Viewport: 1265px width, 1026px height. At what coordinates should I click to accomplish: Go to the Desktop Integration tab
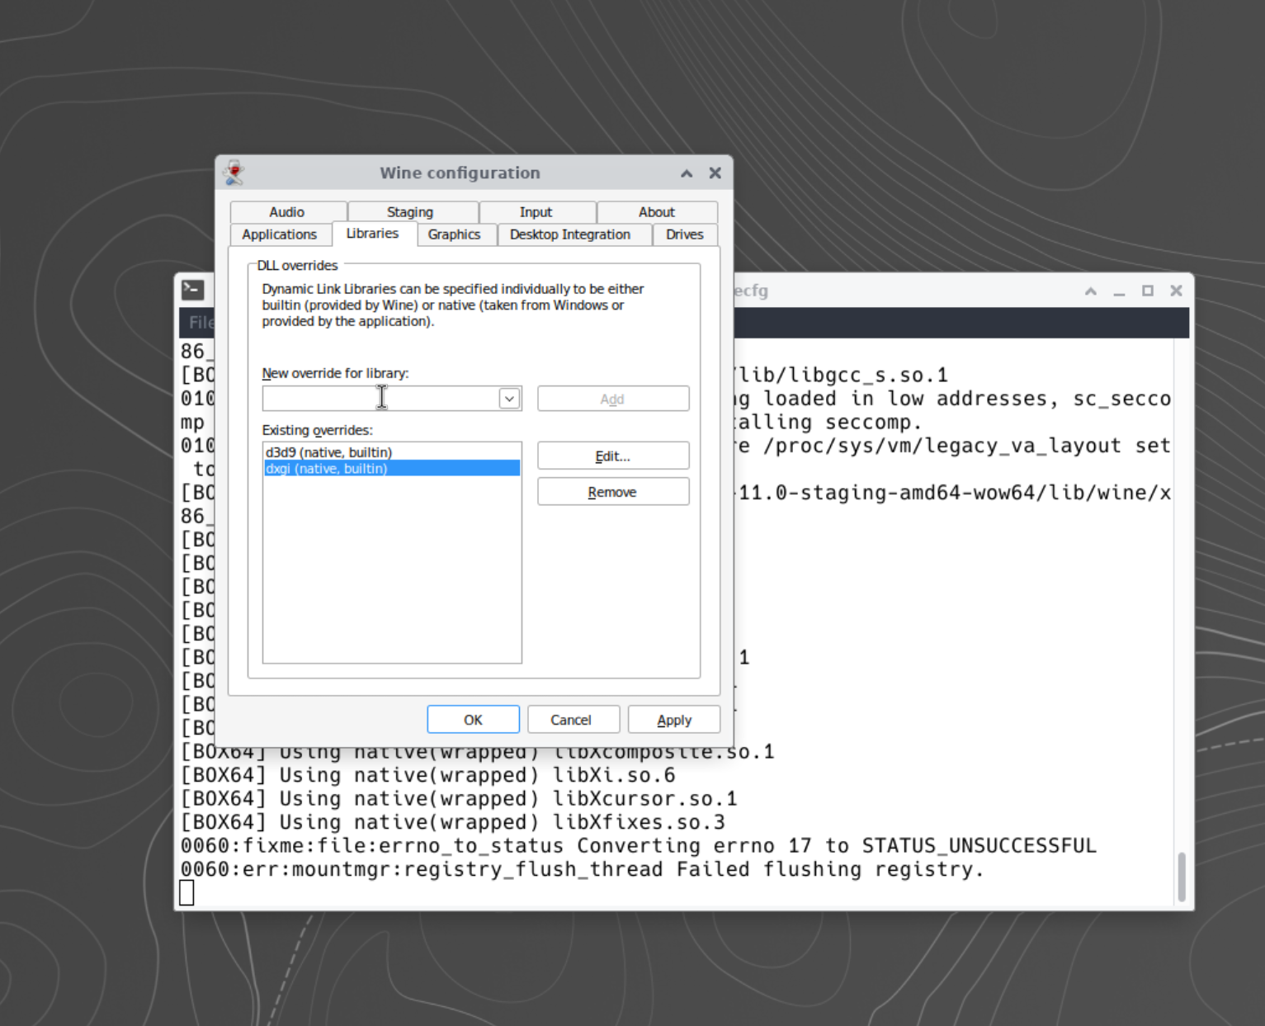point(569,234)
